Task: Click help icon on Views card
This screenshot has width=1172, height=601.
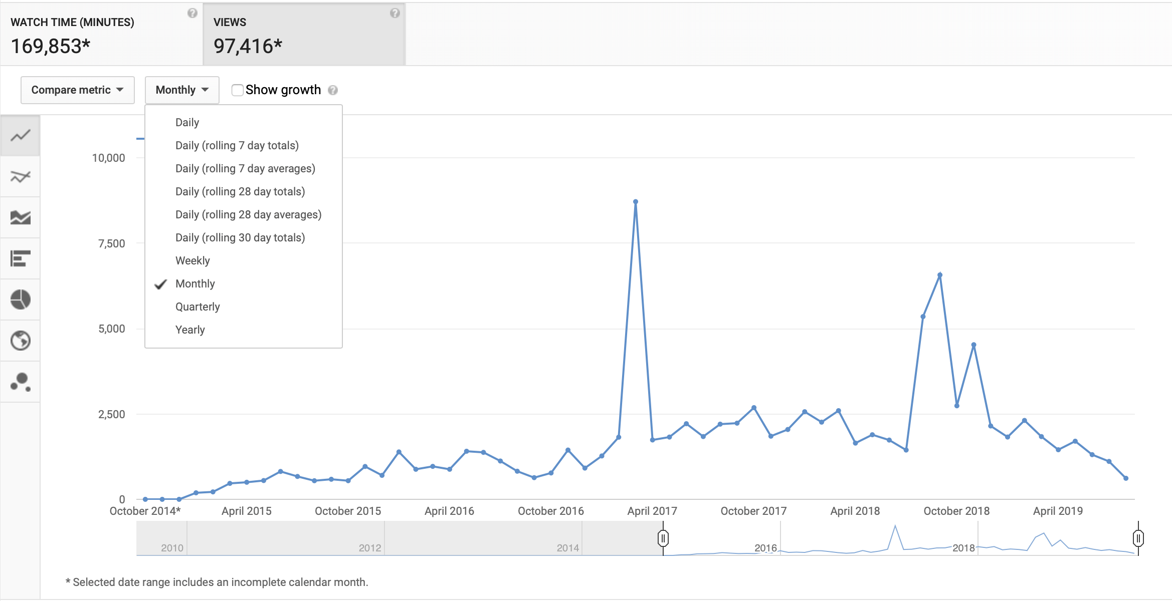Action: point(395,13)
